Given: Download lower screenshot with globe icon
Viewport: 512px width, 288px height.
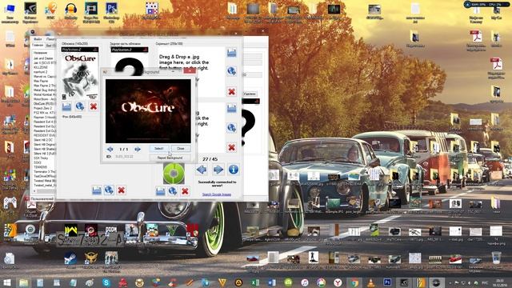Looking at the screenshot, I should pyautogui.click(x=231, y=128).
